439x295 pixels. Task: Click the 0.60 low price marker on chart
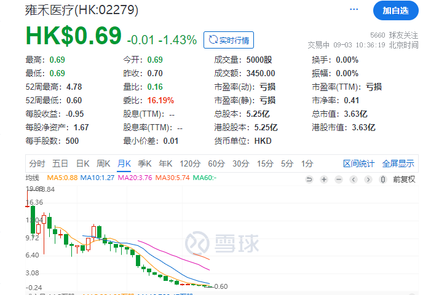(221, 286)
